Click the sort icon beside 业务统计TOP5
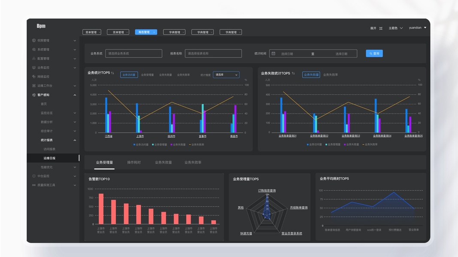458x257 pixels. click(x=112, y=73)
